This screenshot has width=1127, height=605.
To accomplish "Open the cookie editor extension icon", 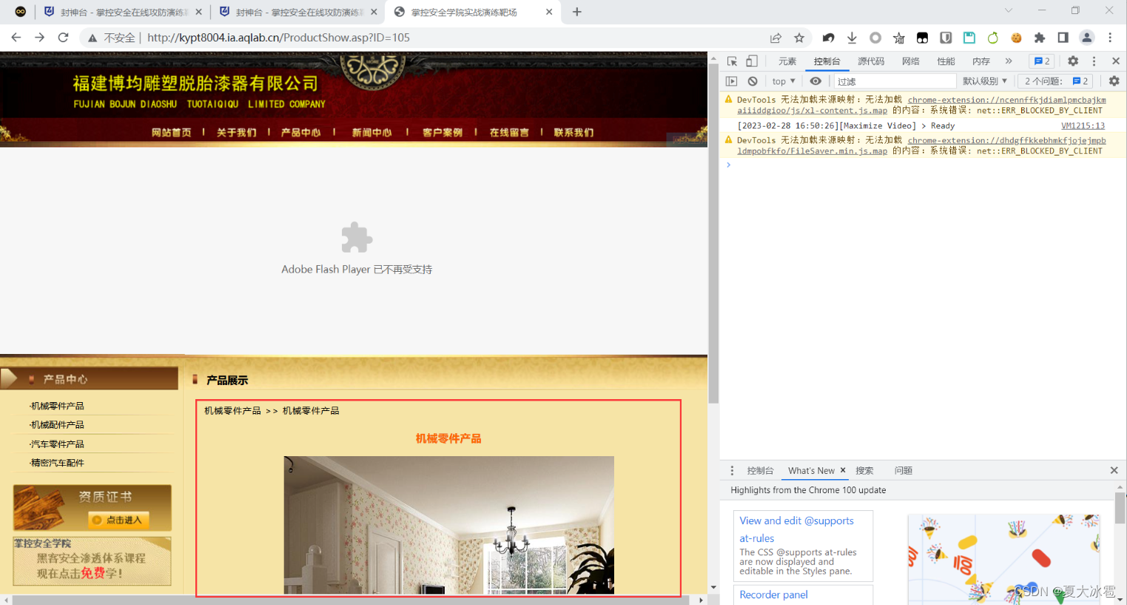I will click(x=1017, y=38).
